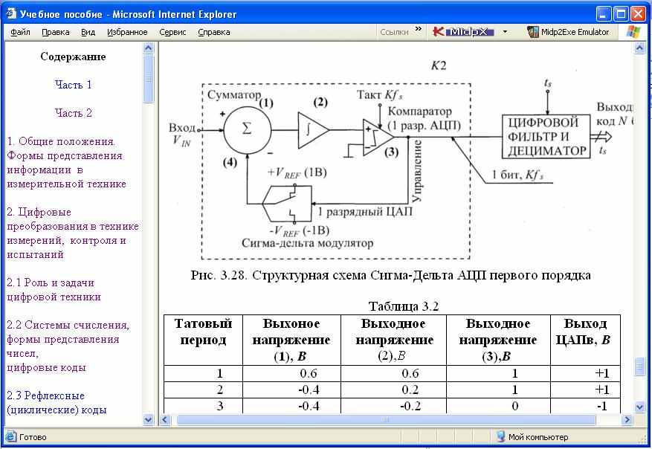Click the table cell with value -1
The image size is (652, 449).
(x=585, y=406)
